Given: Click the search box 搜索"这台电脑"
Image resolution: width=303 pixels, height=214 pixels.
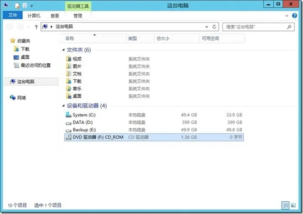Looking at the screenshot, I should pyautogui.click(x=259, y=27).
